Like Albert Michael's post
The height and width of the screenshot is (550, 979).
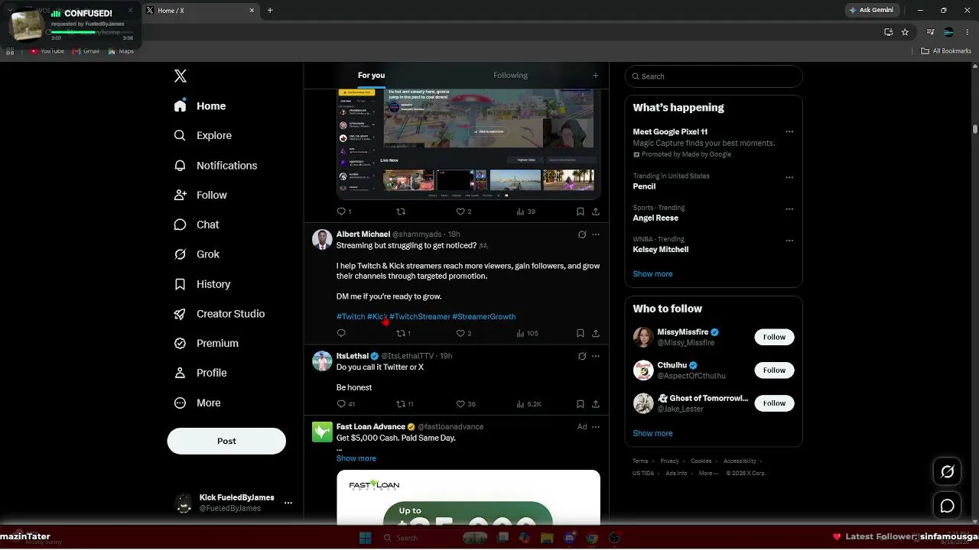point(463,333)
